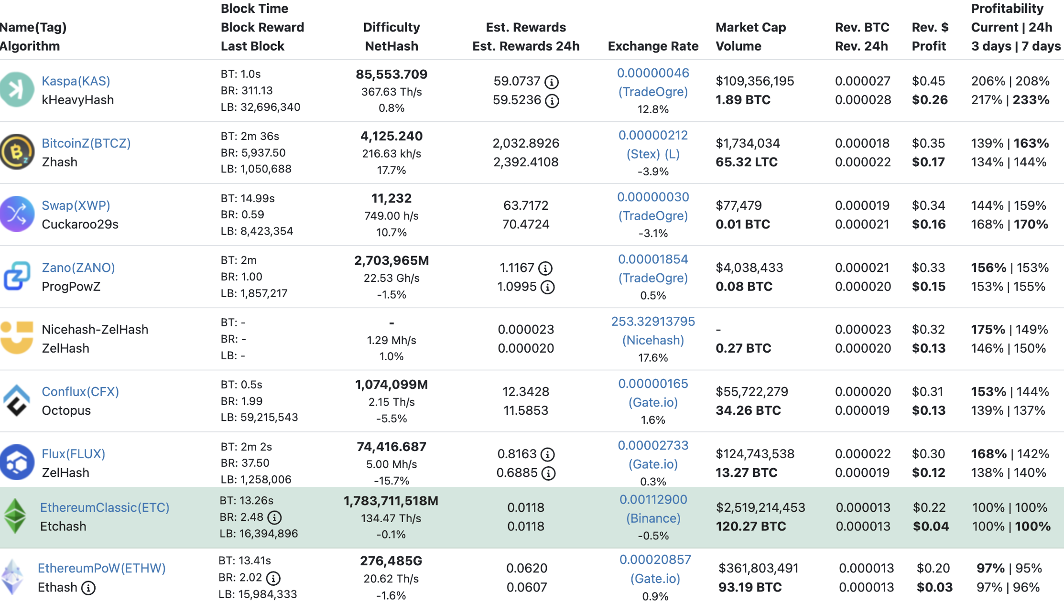Screen dimensions: 1064x602
Task: Click the Swap XWP logo icon
Action: [17, 214]
